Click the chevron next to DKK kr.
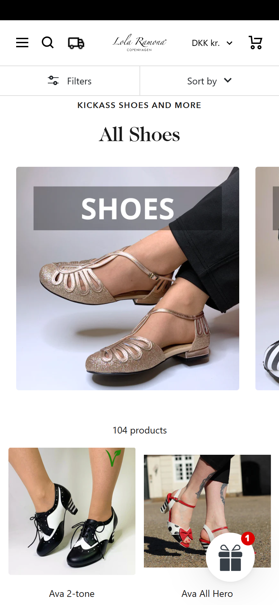 coord(229,43)
